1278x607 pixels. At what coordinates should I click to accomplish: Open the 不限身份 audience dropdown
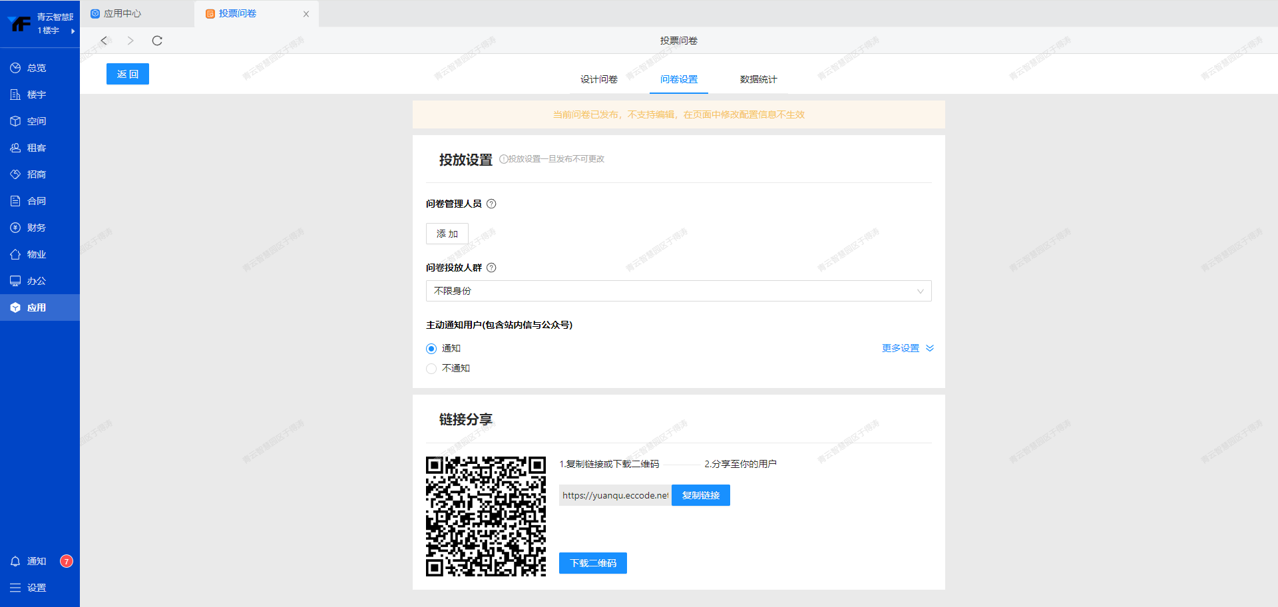tap(678, 291)
